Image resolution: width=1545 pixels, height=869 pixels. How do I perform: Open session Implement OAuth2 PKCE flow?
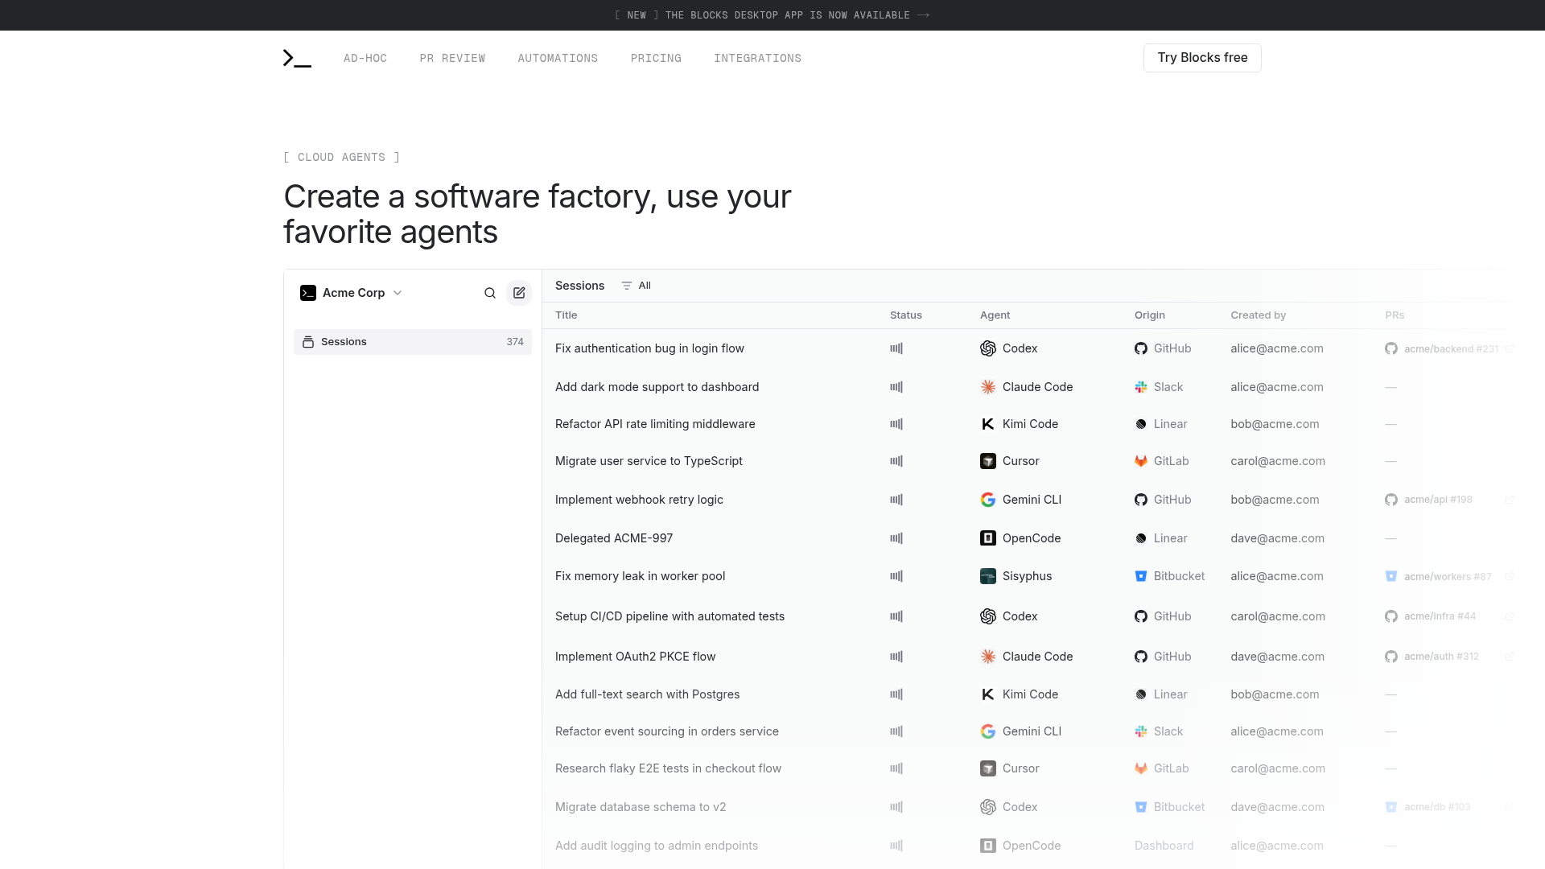(635, 657)
